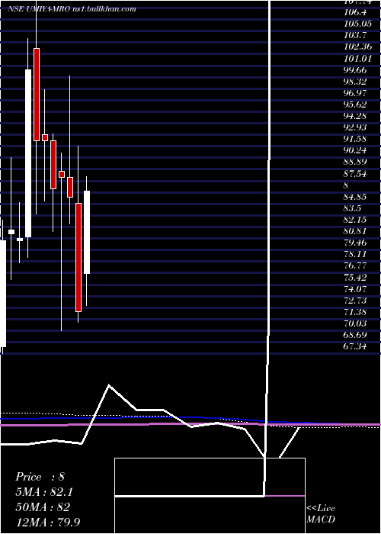Viewport: 381px width, 534px height.
Task: Select the long red candlestick before the last candle
Action: (x=78, y=257)
